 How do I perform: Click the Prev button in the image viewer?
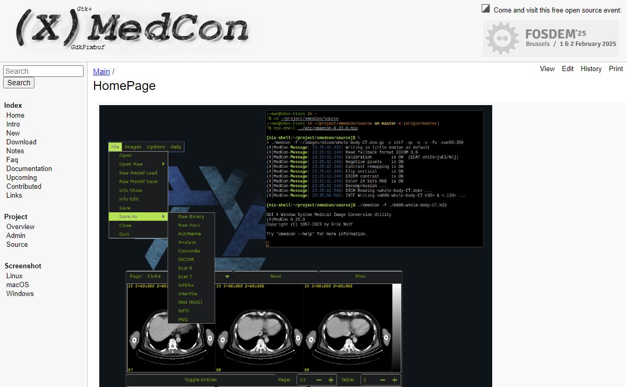361,276
